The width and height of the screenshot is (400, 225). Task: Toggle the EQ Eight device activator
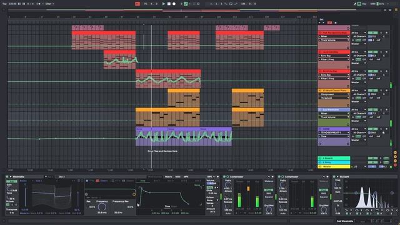334,176
